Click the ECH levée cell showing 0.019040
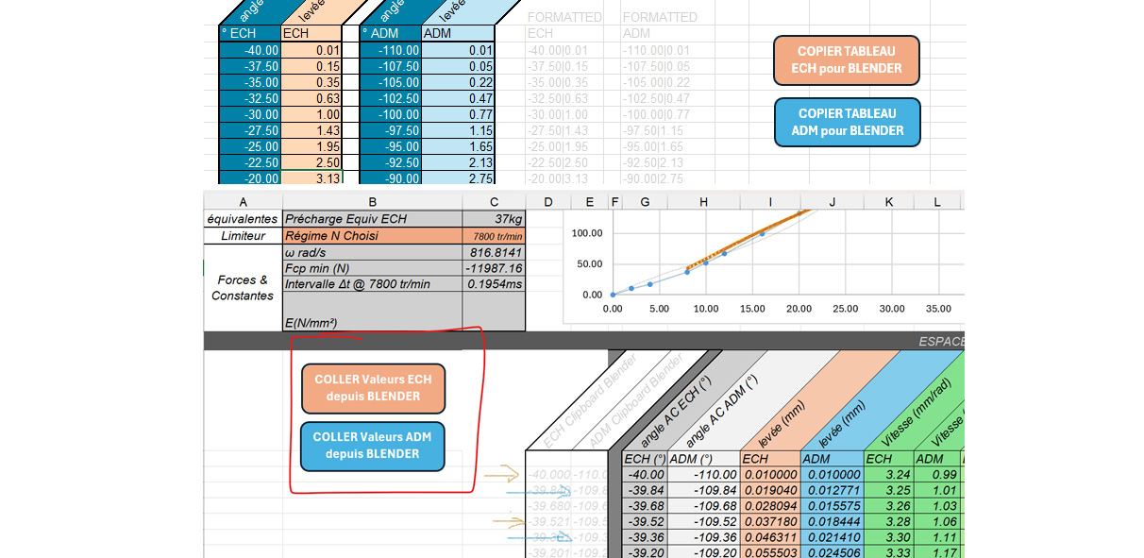The height and width of the screenshot is (558, 1144). [x=770, y=491]
